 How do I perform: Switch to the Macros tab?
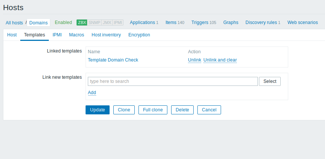tap(77, 35)
